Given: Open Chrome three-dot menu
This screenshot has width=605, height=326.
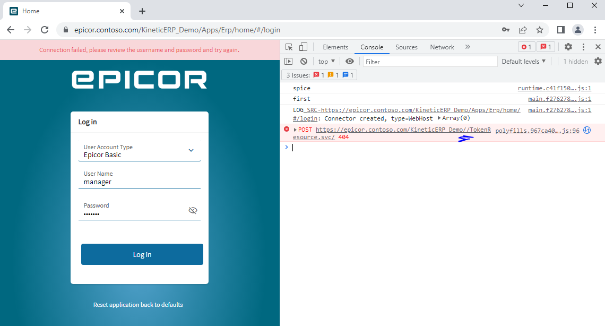Looking at the screenshot, I should click(x=595, y=30).
